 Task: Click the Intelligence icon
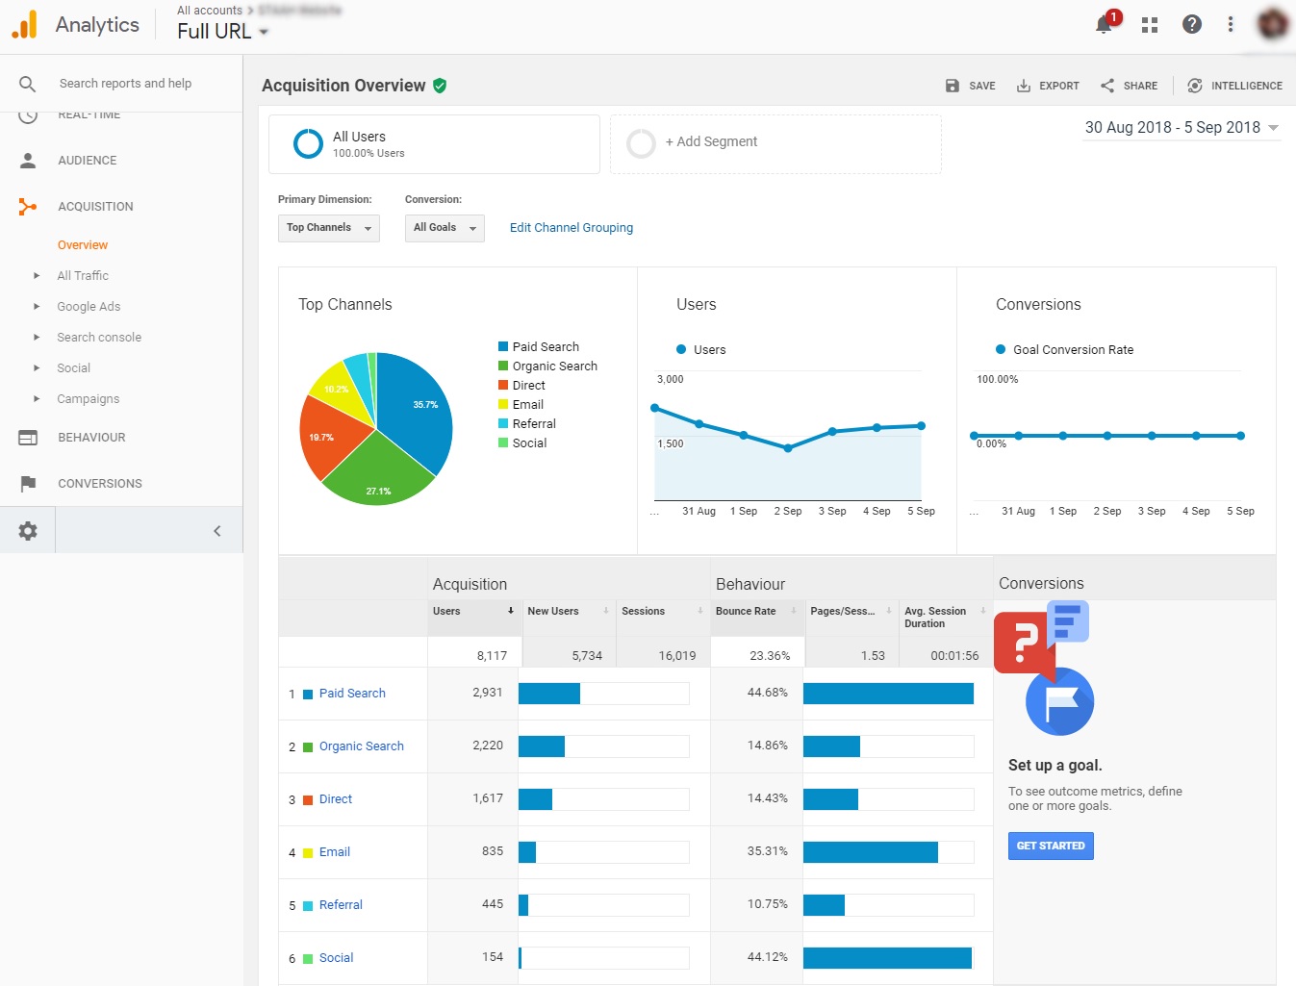tap(1195, 86)
